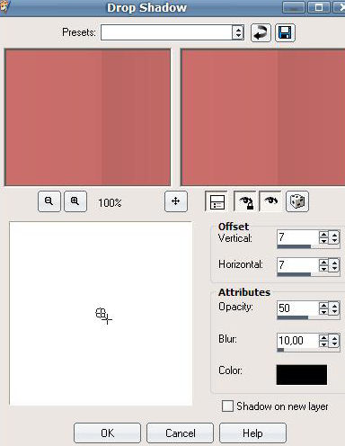Image resolution: width=345 pixels, height=446 pixels.
Task: Save preset with floppy disk icon
Action: [285, 32]
